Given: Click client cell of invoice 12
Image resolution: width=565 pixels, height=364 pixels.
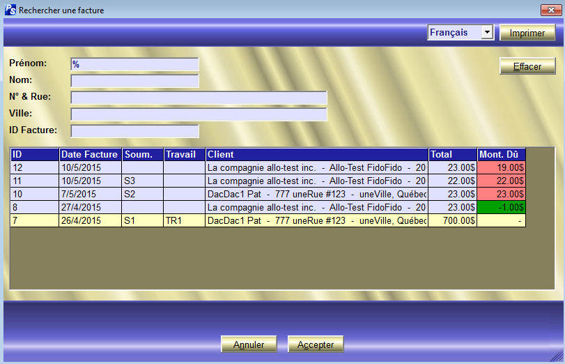Looking at the screenshot, I should point(317,167).
